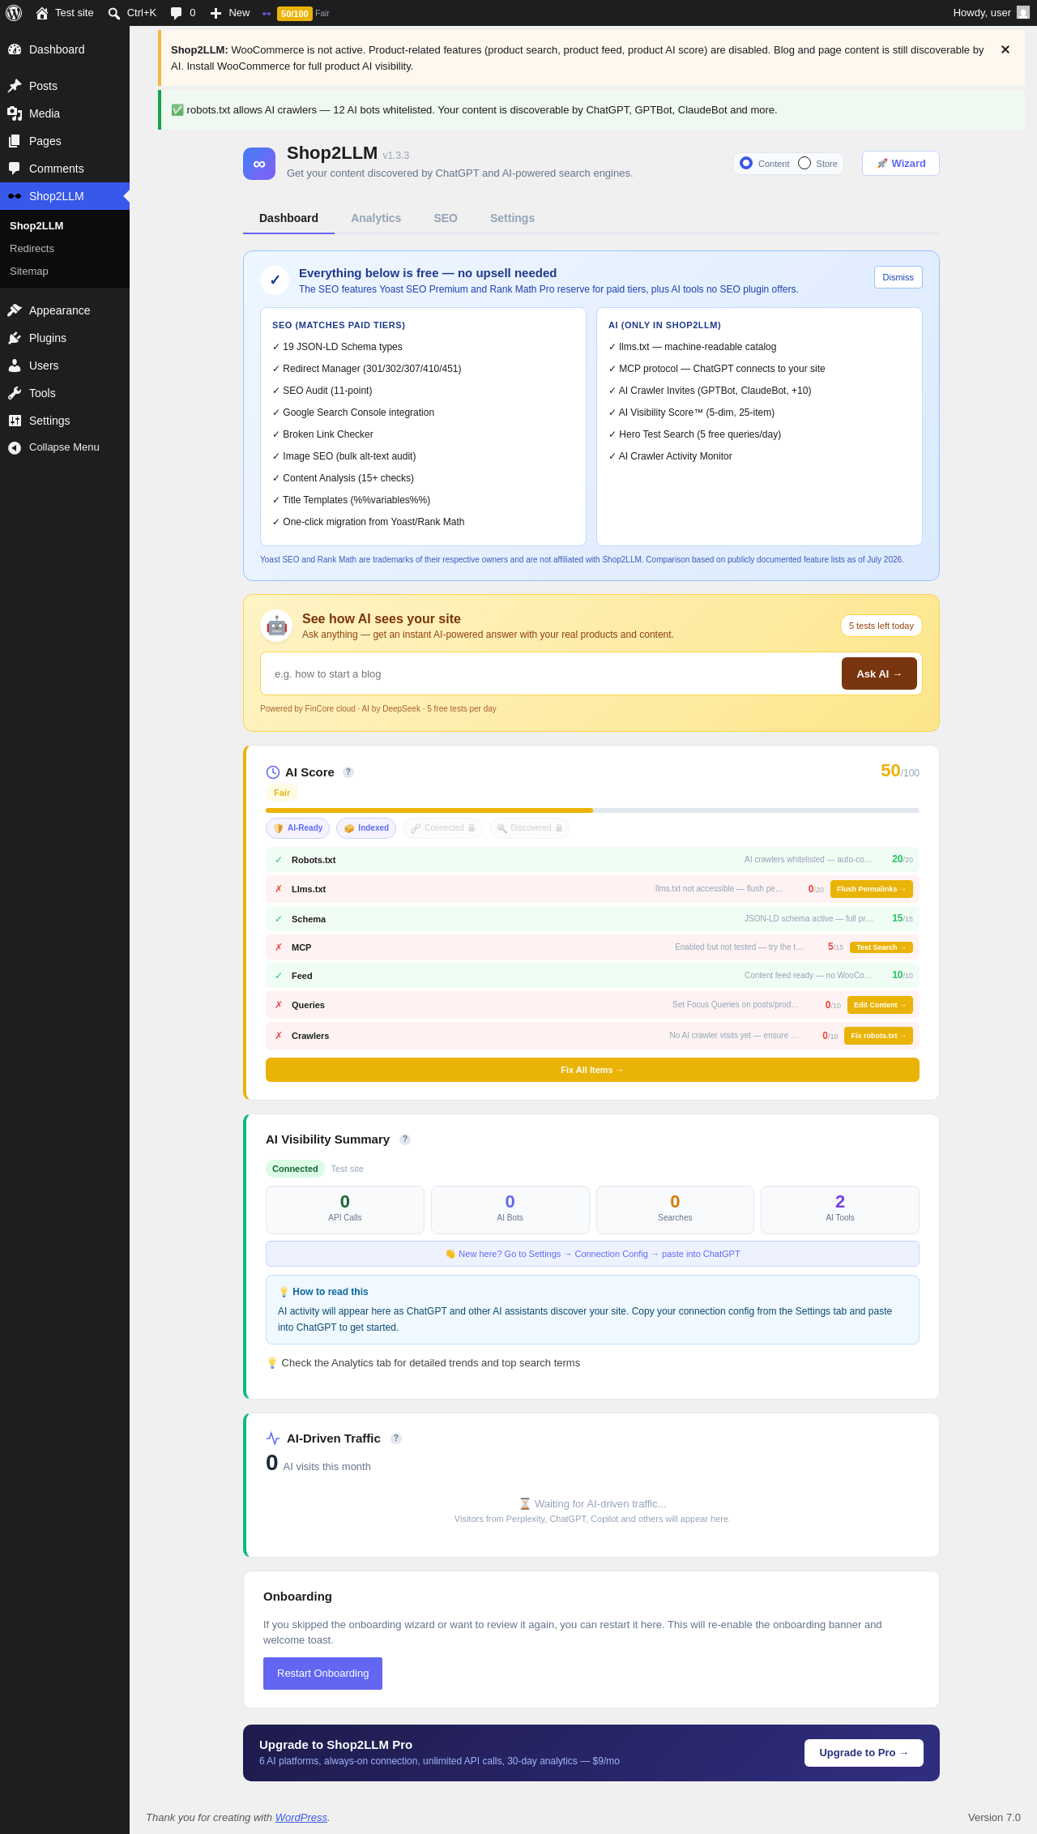This screenshot has width=1037, height=1834.
Task: Click the robot icon in the AI test card
Action: tap(276, 626)
